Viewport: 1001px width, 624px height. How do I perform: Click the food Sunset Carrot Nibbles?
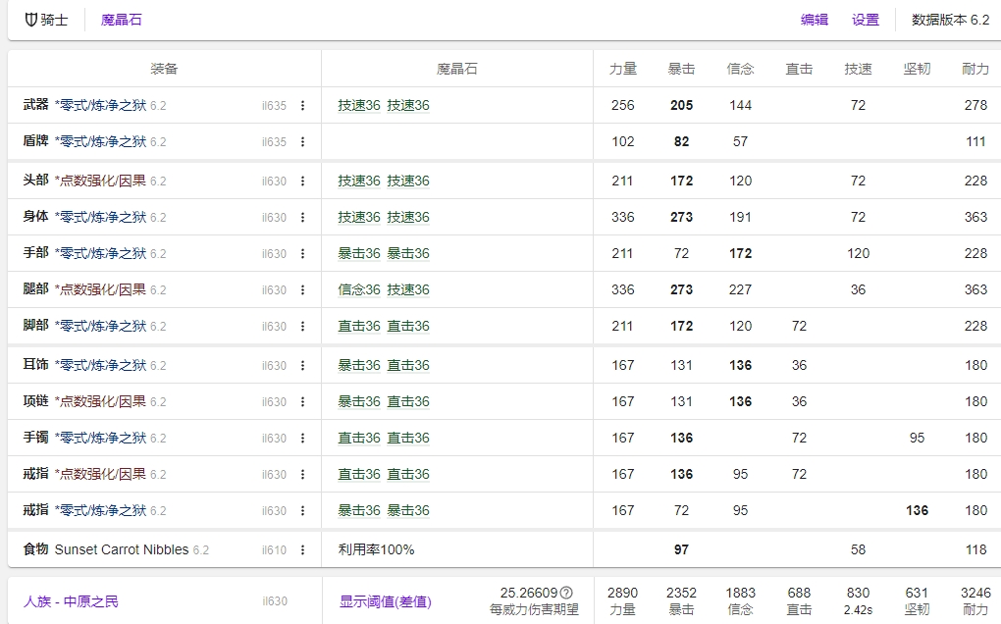pos(122,550)
